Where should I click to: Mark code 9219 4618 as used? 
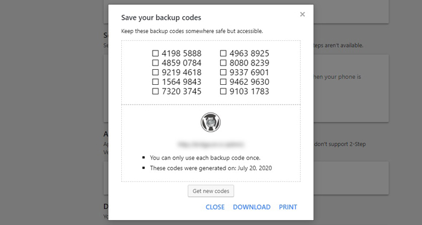[x=156, y=72]
